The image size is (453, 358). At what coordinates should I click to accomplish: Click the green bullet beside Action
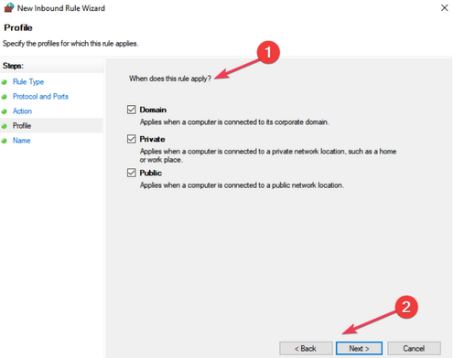[x=4, y=111]
